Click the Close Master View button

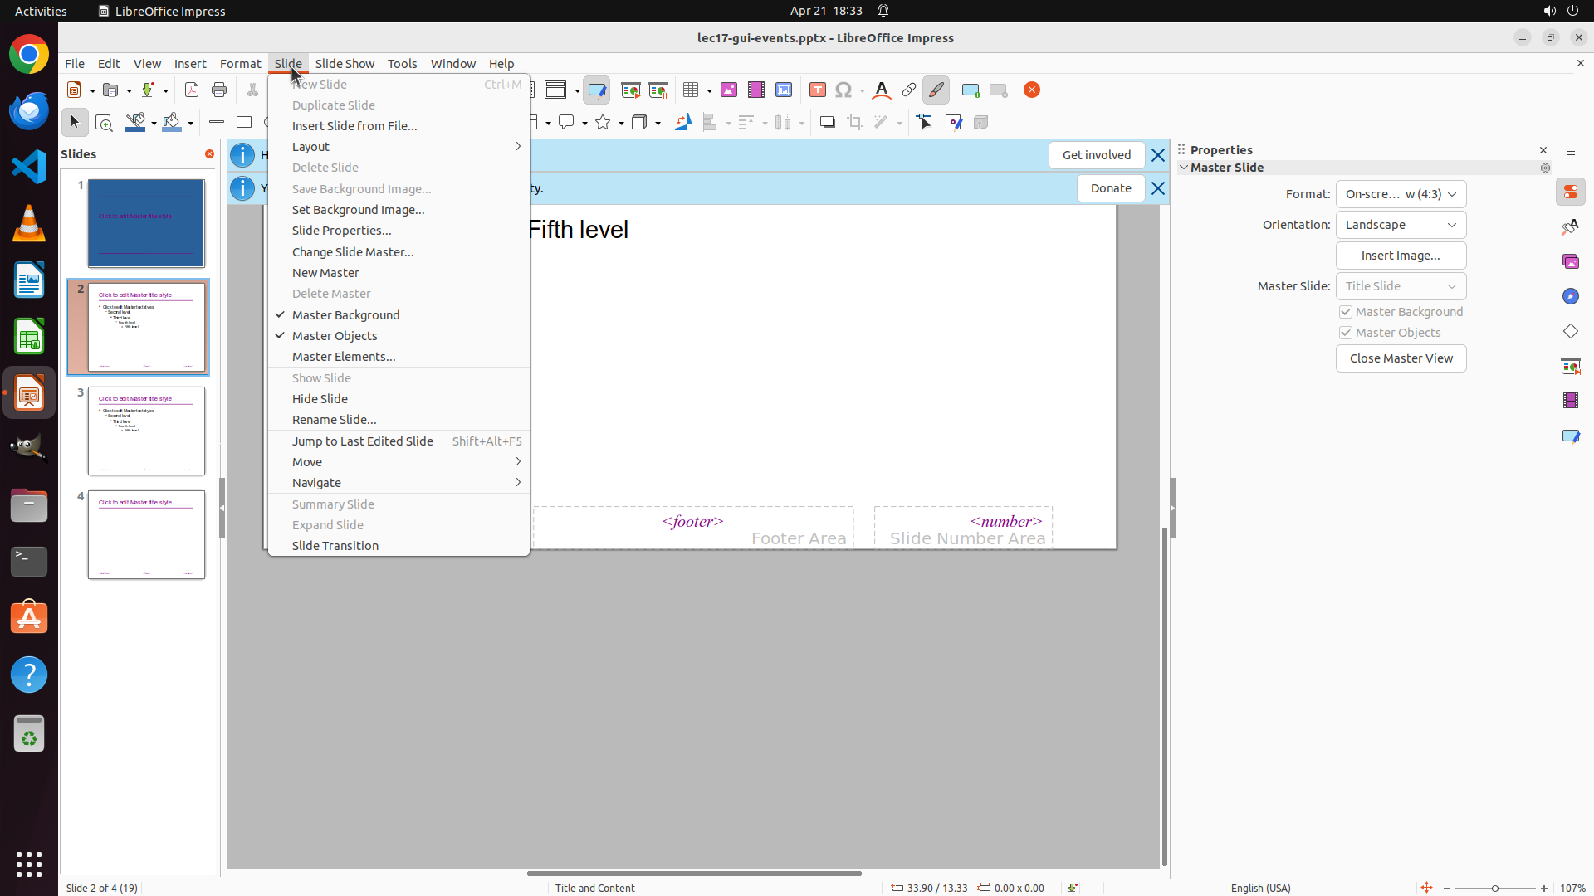coord(1401,358)
